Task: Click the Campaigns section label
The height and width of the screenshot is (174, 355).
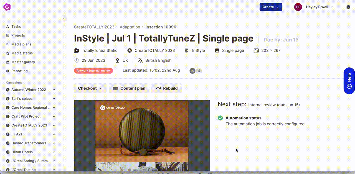Action: [x=14, y=83]
